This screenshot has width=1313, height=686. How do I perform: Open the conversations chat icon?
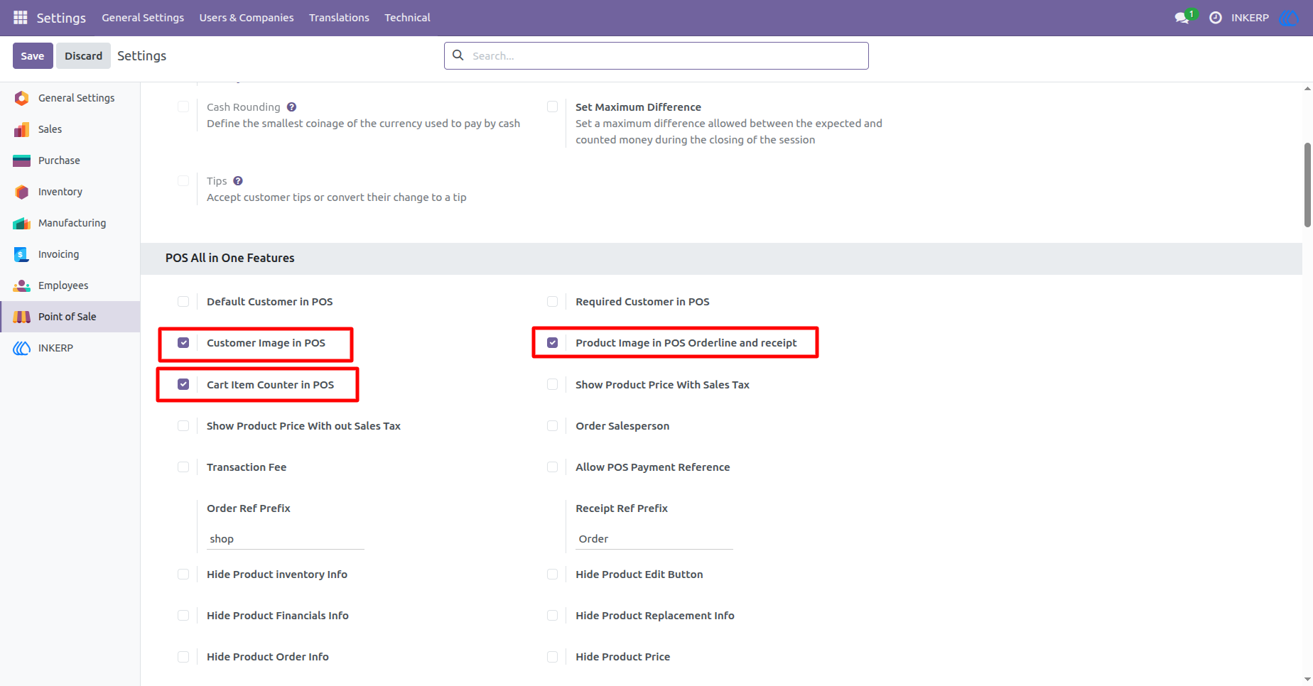tap(1182, 18)
